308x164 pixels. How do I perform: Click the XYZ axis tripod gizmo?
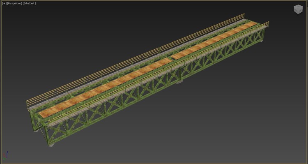(5, 155)
